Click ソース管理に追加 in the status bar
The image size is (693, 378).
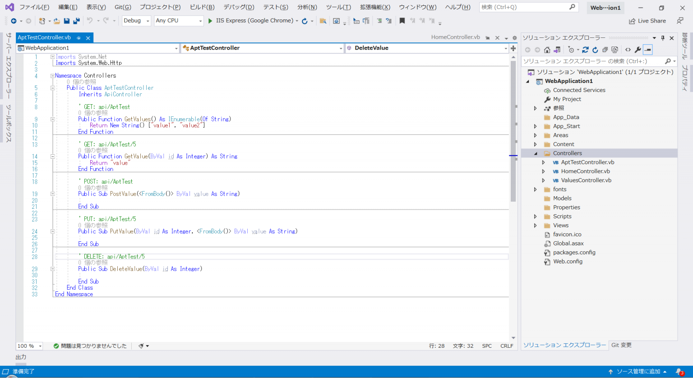coord(638,371)
